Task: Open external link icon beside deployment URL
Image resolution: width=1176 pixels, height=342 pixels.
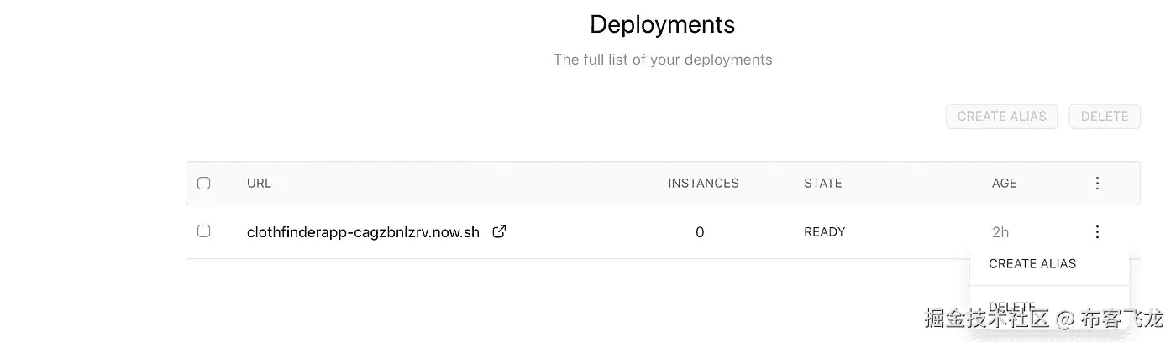Action: click(x=499, y=231)
